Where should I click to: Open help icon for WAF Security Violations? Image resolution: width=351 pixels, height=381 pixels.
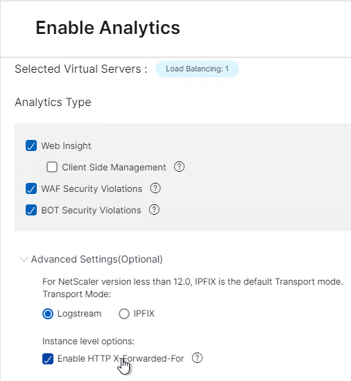155,188
